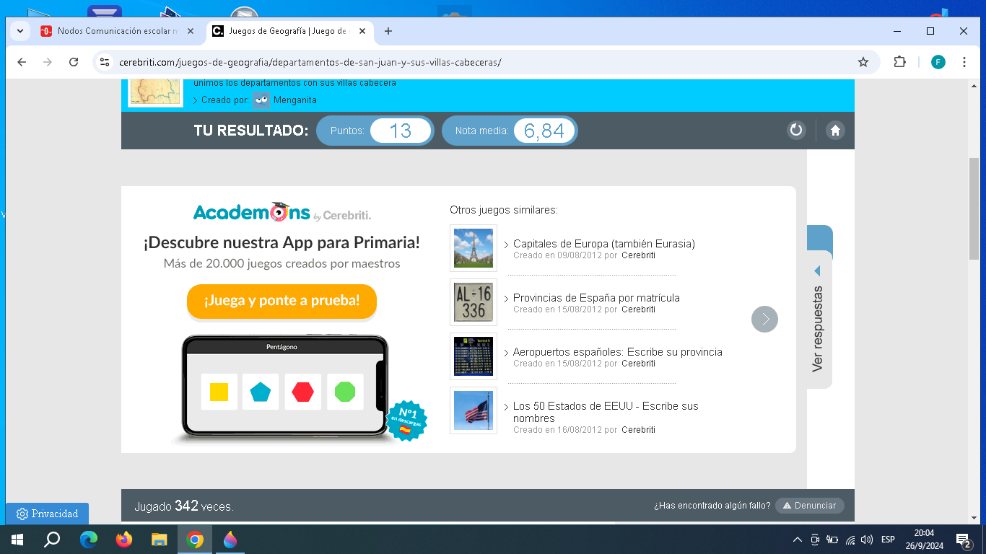
Task: Open Chrome three-dot menu
Action: [x=964, y=62]
